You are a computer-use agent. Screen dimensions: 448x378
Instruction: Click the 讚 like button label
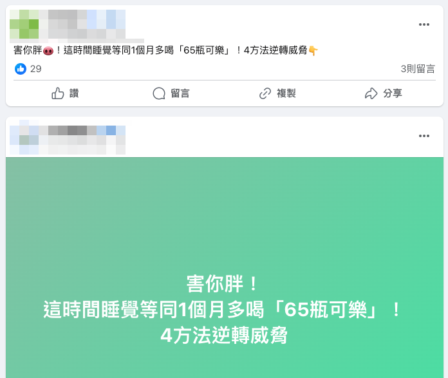coord(74,93)
